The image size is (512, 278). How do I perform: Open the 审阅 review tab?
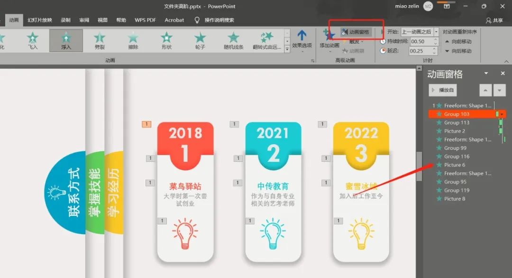(84, 20)
